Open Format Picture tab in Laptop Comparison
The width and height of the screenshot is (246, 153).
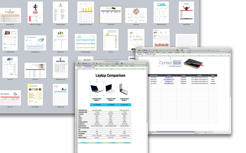[87, 66]
